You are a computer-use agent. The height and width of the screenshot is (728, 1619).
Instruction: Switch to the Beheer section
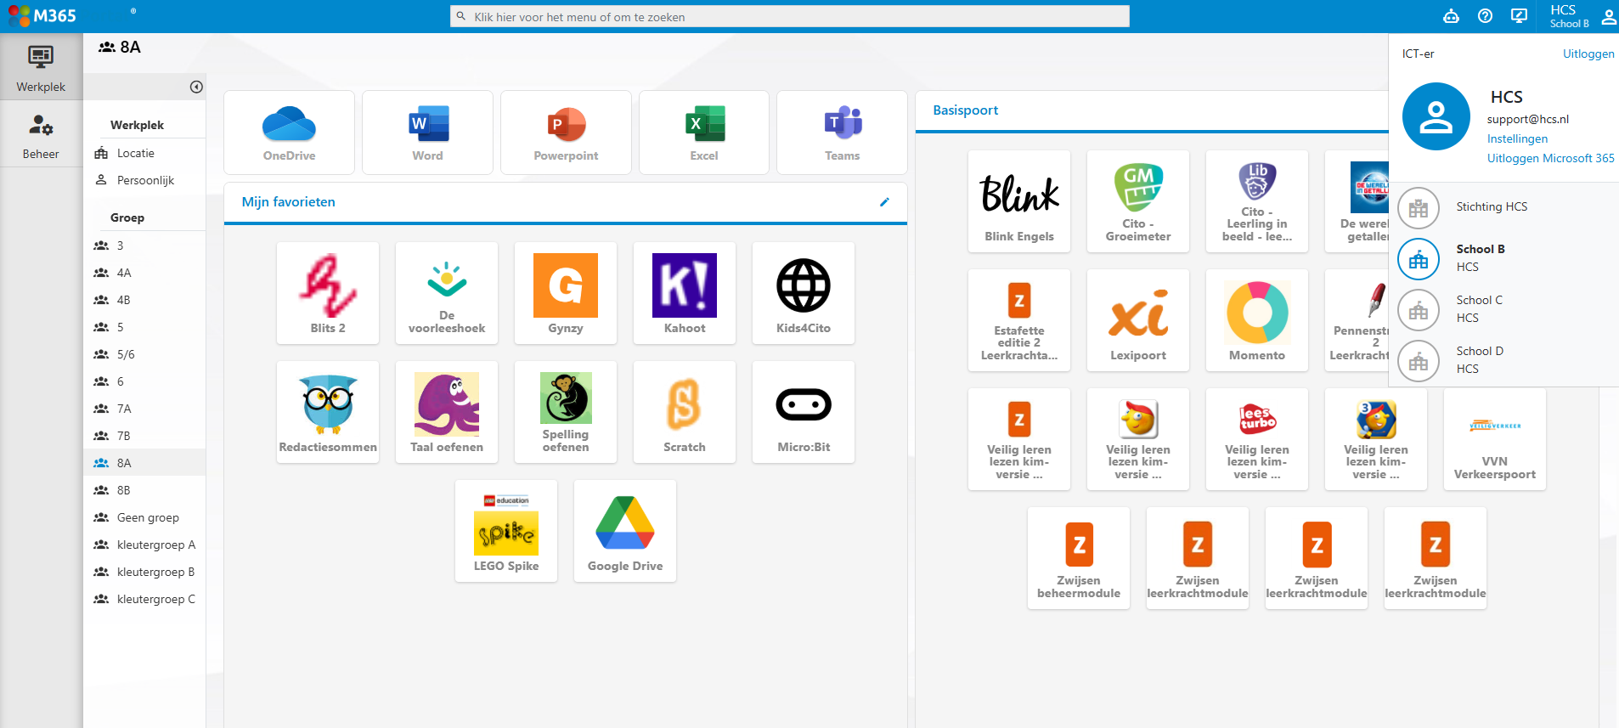click(41, 134)
